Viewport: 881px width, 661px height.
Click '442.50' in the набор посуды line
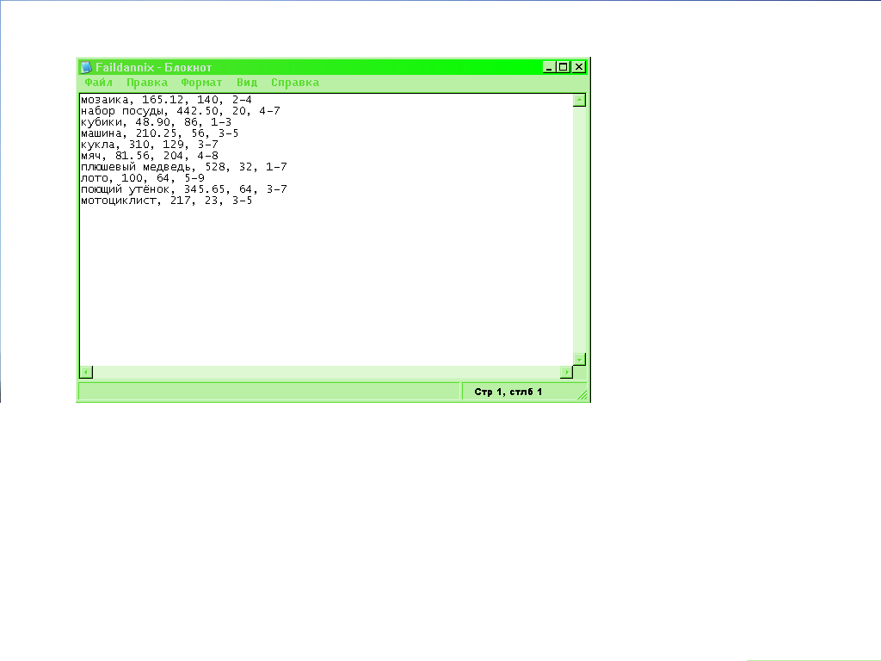click(197, 111)
